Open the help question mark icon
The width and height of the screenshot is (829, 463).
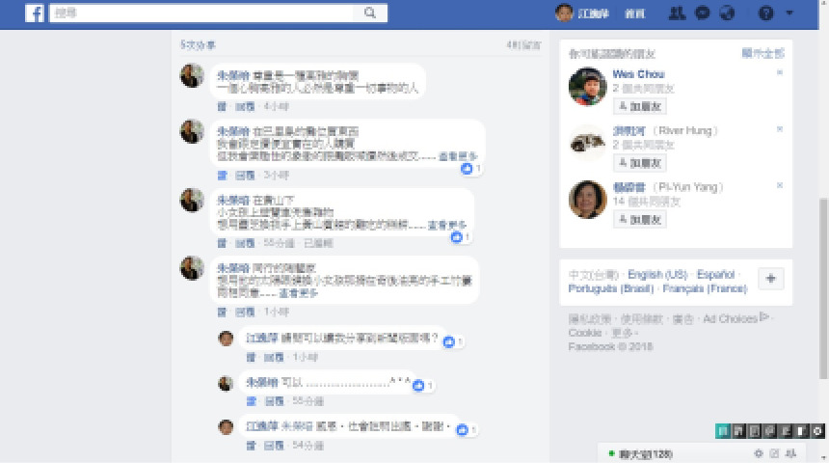click(x=766, y=14)
